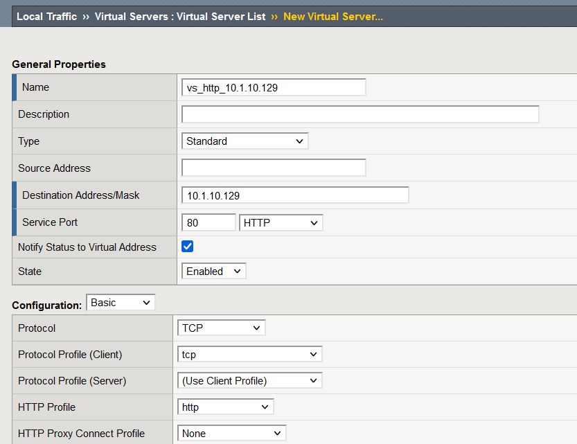
Task: Click into the Name text field
Action: [274, 87]
